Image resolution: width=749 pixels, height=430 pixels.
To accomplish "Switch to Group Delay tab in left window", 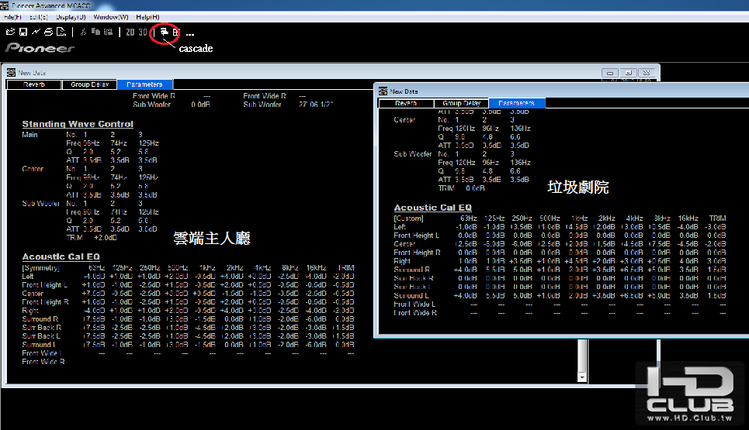I will 90,84.
